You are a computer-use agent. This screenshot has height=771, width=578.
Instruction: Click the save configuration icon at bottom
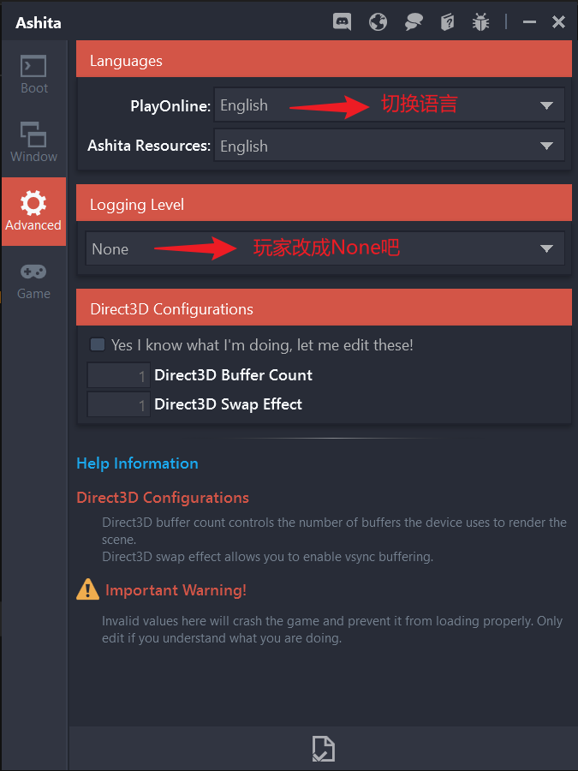tap(324, 749)
